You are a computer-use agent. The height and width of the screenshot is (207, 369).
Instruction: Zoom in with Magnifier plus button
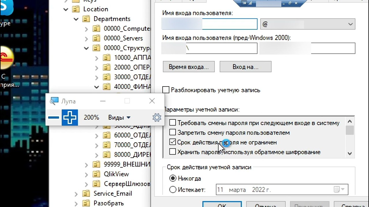70,118
